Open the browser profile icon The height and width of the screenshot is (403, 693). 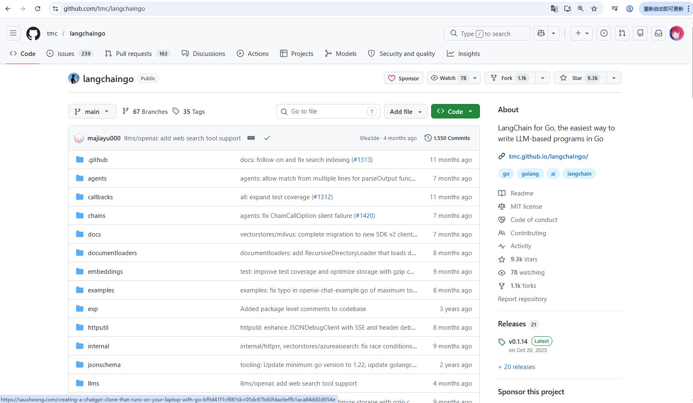click(x=630, y=9)
